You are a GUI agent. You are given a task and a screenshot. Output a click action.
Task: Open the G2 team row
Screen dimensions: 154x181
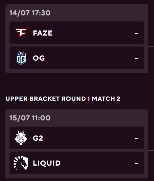(x=77, y=138)
